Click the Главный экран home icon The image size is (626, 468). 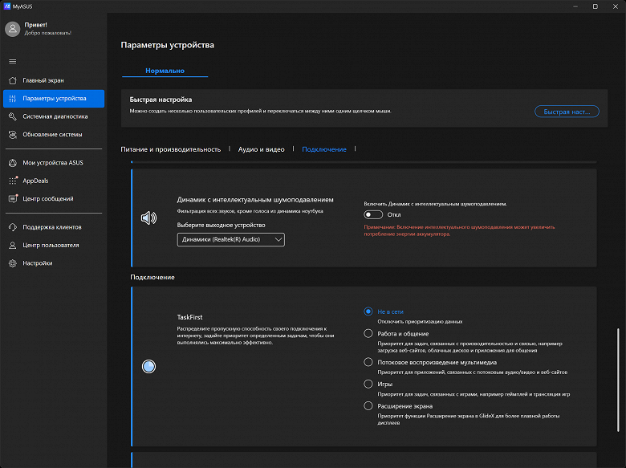[13, 80]
